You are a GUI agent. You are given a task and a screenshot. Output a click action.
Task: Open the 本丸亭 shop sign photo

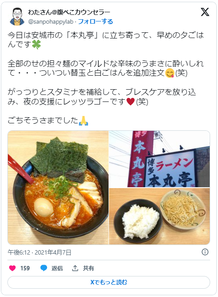[160, 159]
